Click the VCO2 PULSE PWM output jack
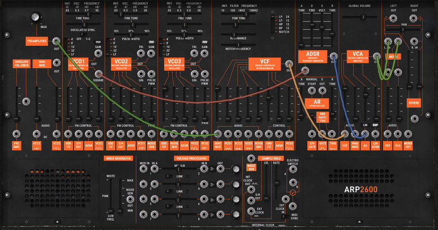 tap(151, 74)
